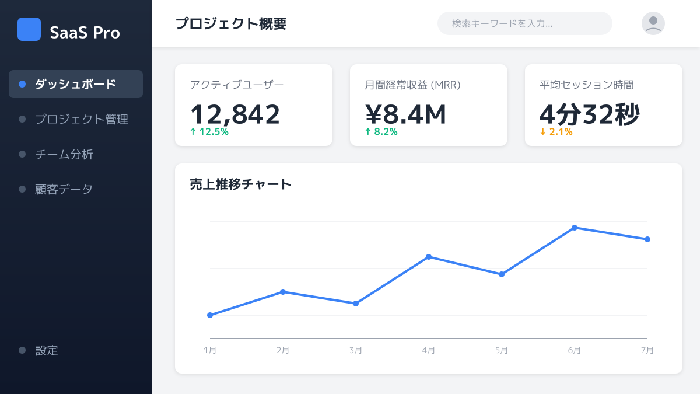Click the SaaS Pro brand name
Screen dimensions: 700x394
[85, 33]
